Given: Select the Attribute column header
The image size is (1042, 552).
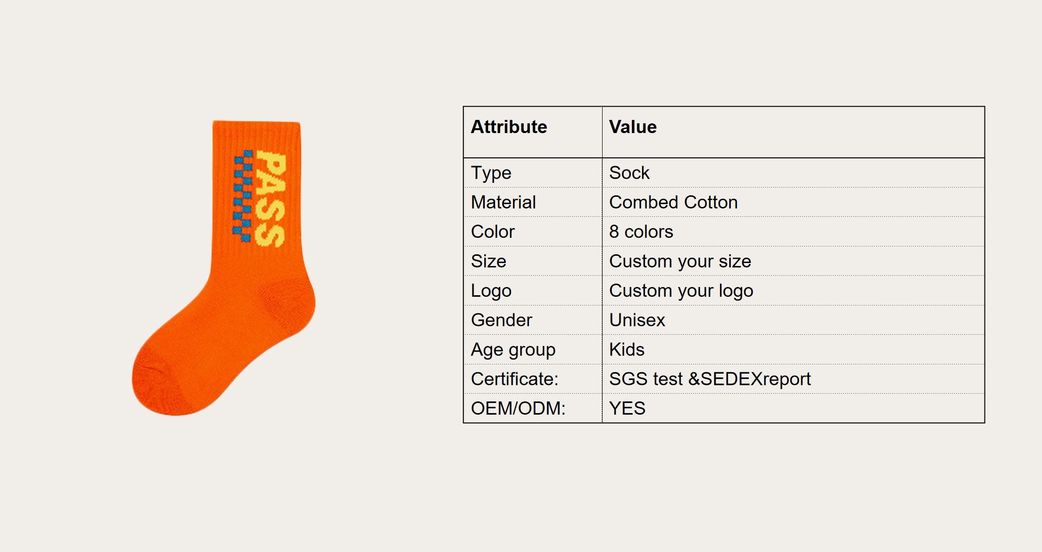Looking at the screenshot, I should click(x=509, y=127).
